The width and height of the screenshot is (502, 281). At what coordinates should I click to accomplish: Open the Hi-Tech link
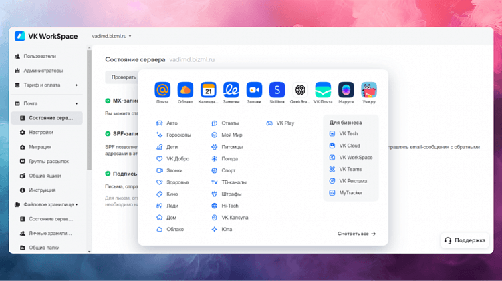click(x=230, y=206)
